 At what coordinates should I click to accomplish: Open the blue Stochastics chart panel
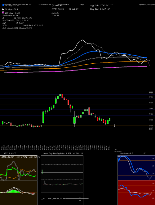(136, 168)
